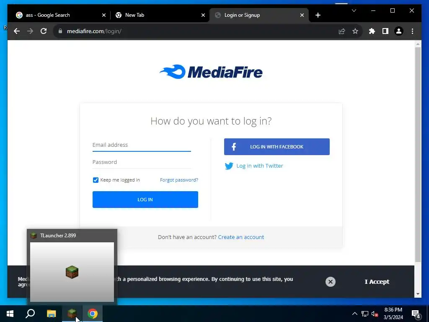Show hidden system tray icons
429x322 pixels.
pos(354,314)
